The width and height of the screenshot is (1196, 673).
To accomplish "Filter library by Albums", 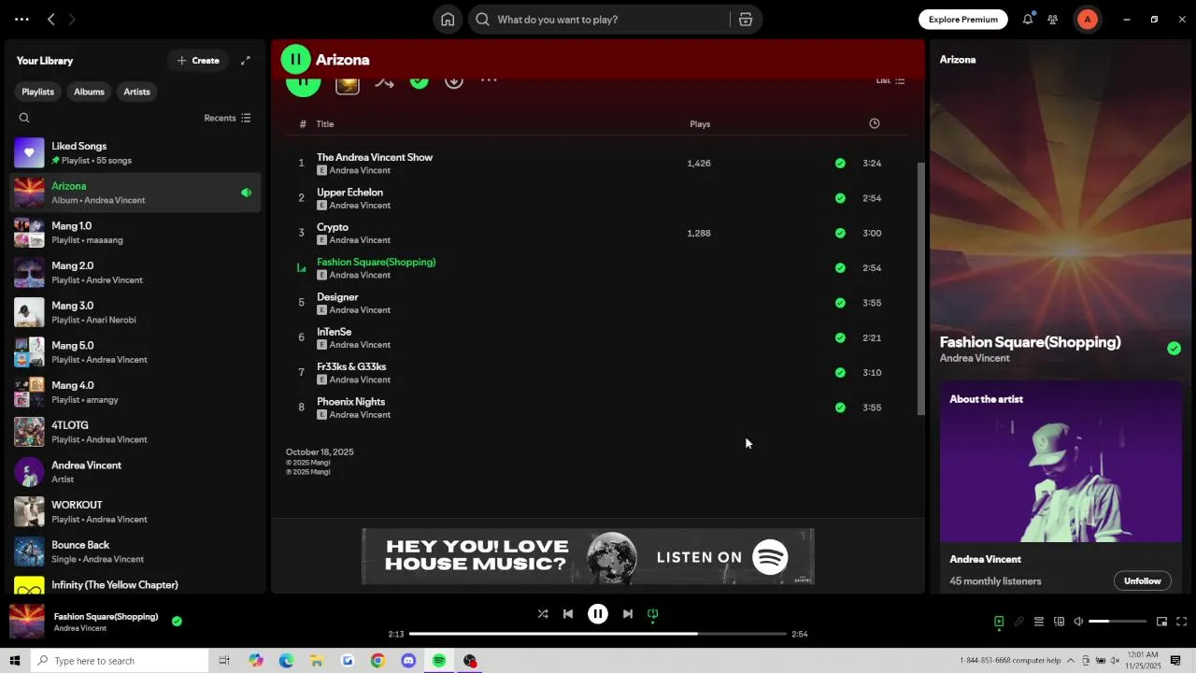I will pyautogui.click(x=89, y=92).
